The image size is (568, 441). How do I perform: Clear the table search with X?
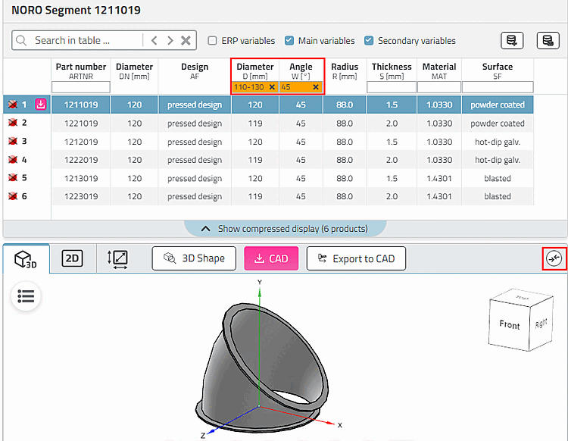pos(186,40)
